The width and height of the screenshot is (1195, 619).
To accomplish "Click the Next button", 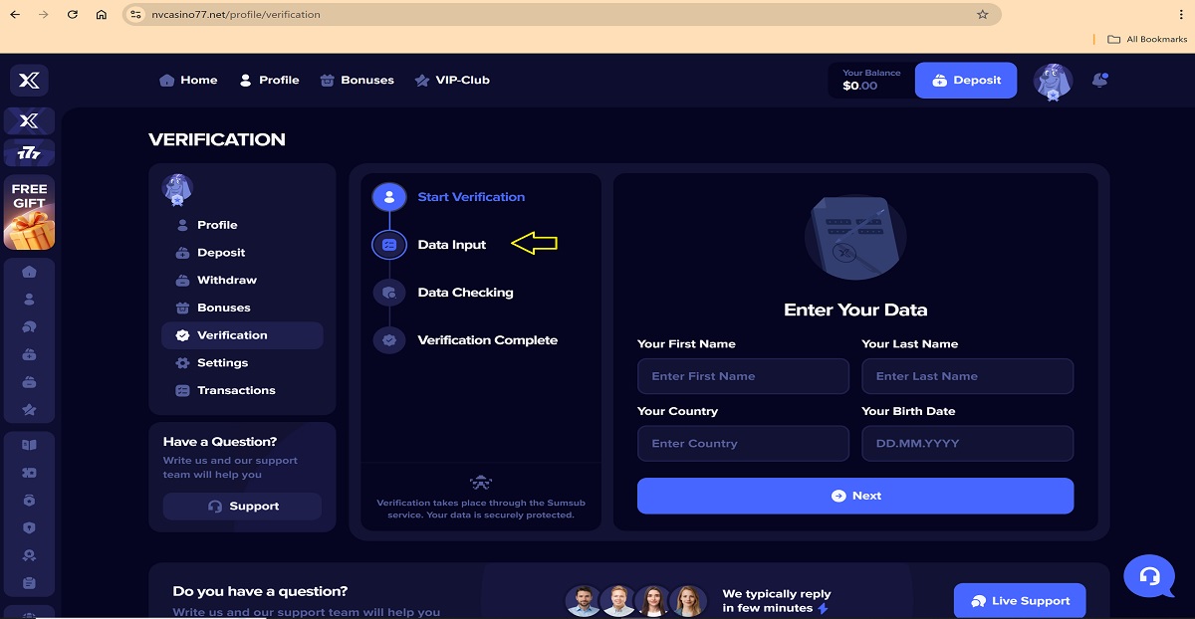I will 855,496.
